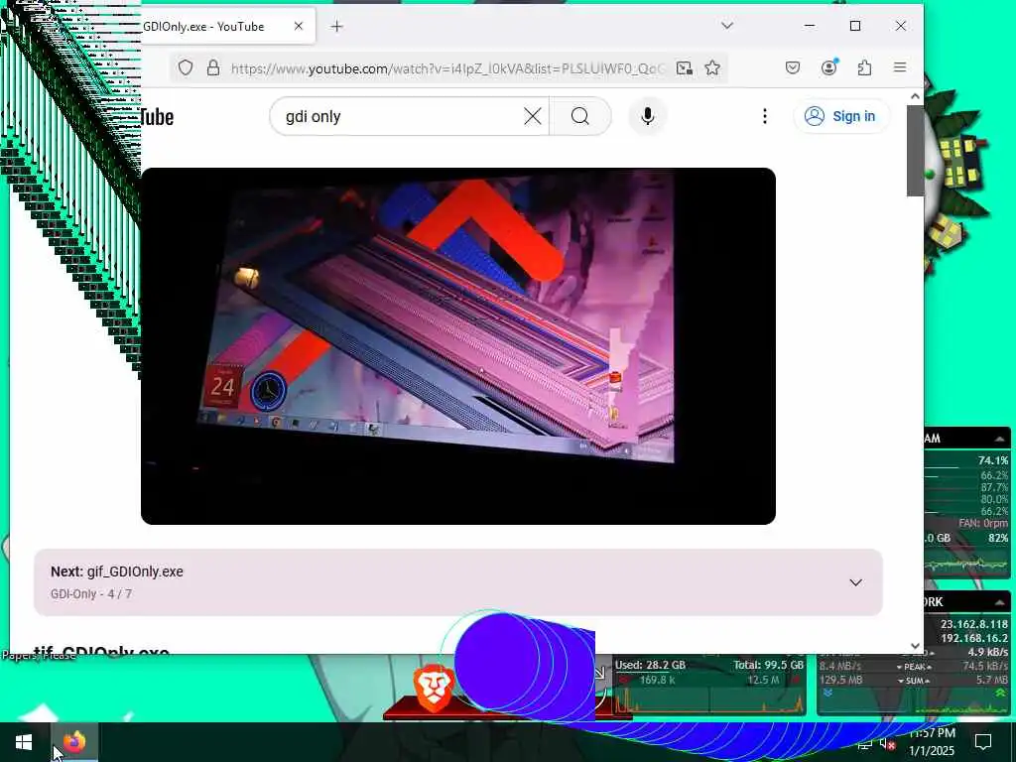Click the YouTube search magnifier button
Screen dimensions: 1016x762
580,117
